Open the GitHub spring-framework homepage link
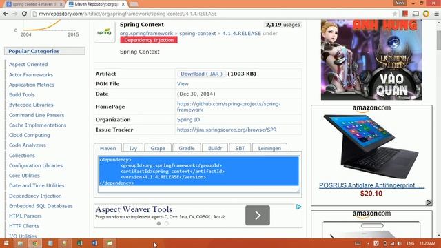Image resolution: width=441 pixels, height=248 pixels. click(x=229, y=107)
